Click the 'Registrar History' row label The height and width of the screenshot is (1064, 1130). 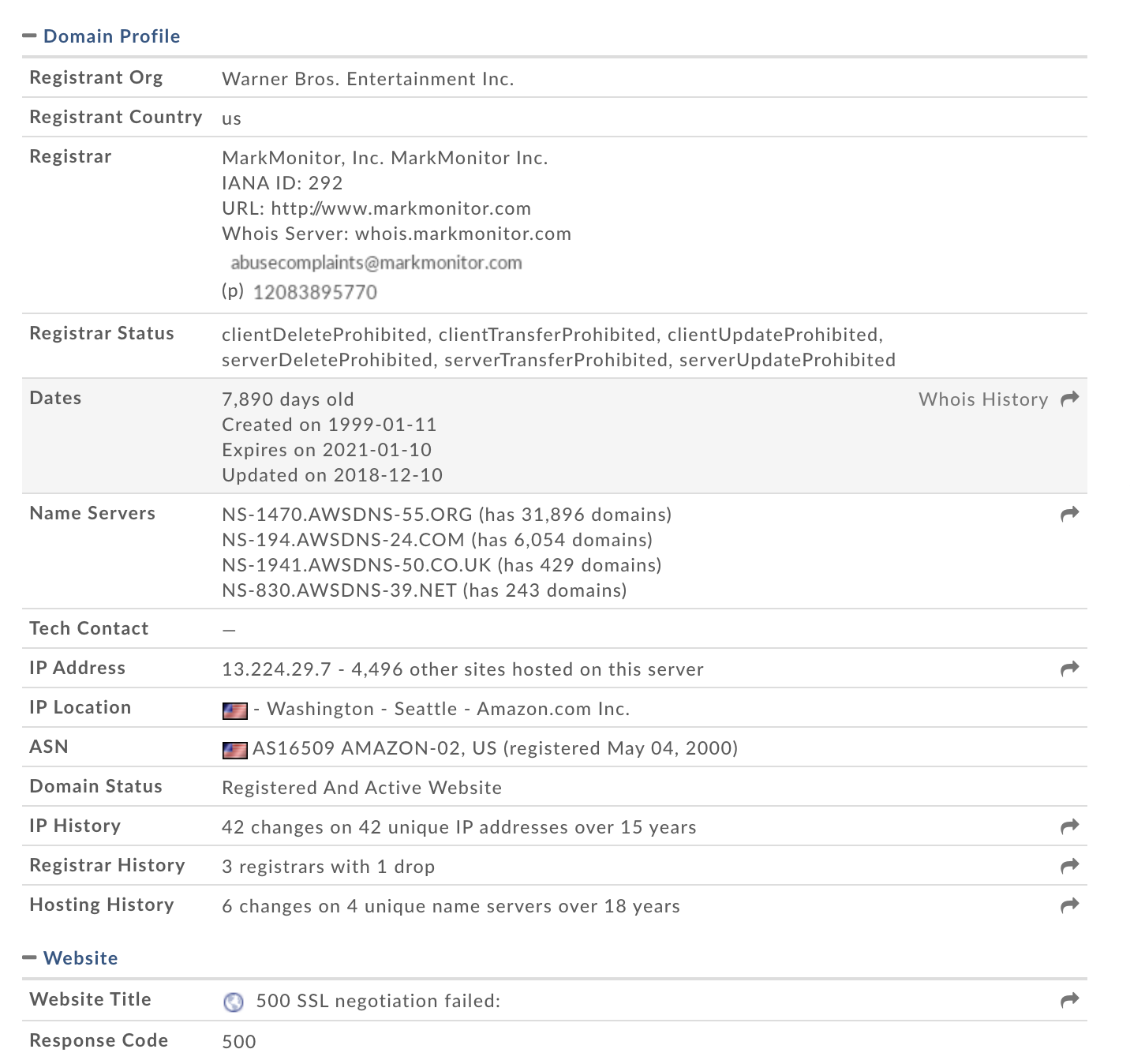pos(107,865)
